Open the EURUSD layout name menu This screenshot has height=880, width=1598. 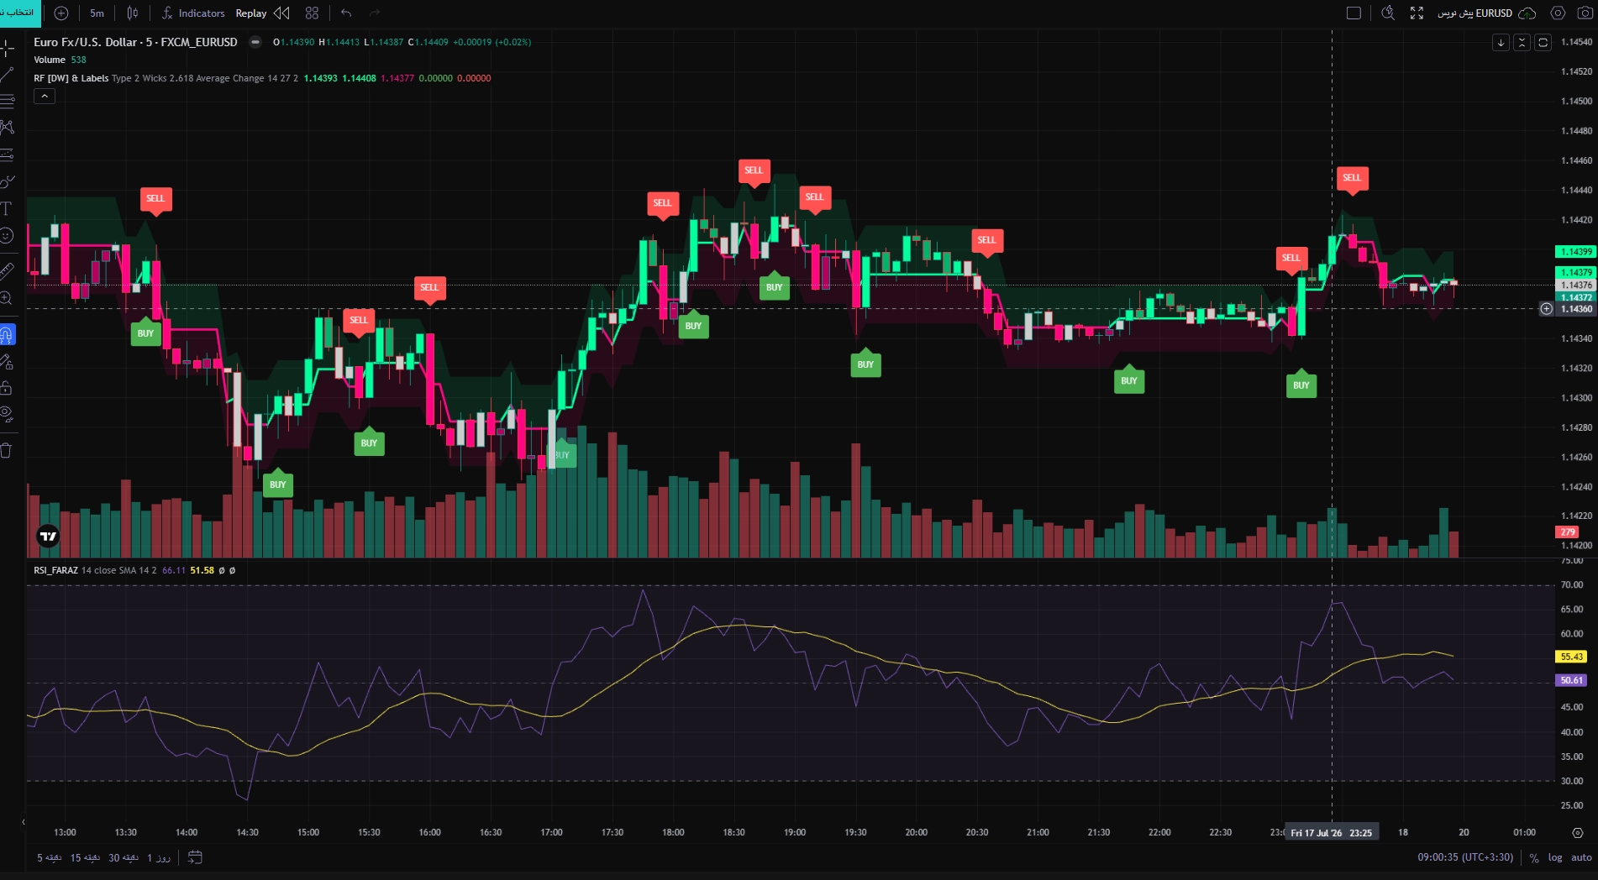(1474, 13)
